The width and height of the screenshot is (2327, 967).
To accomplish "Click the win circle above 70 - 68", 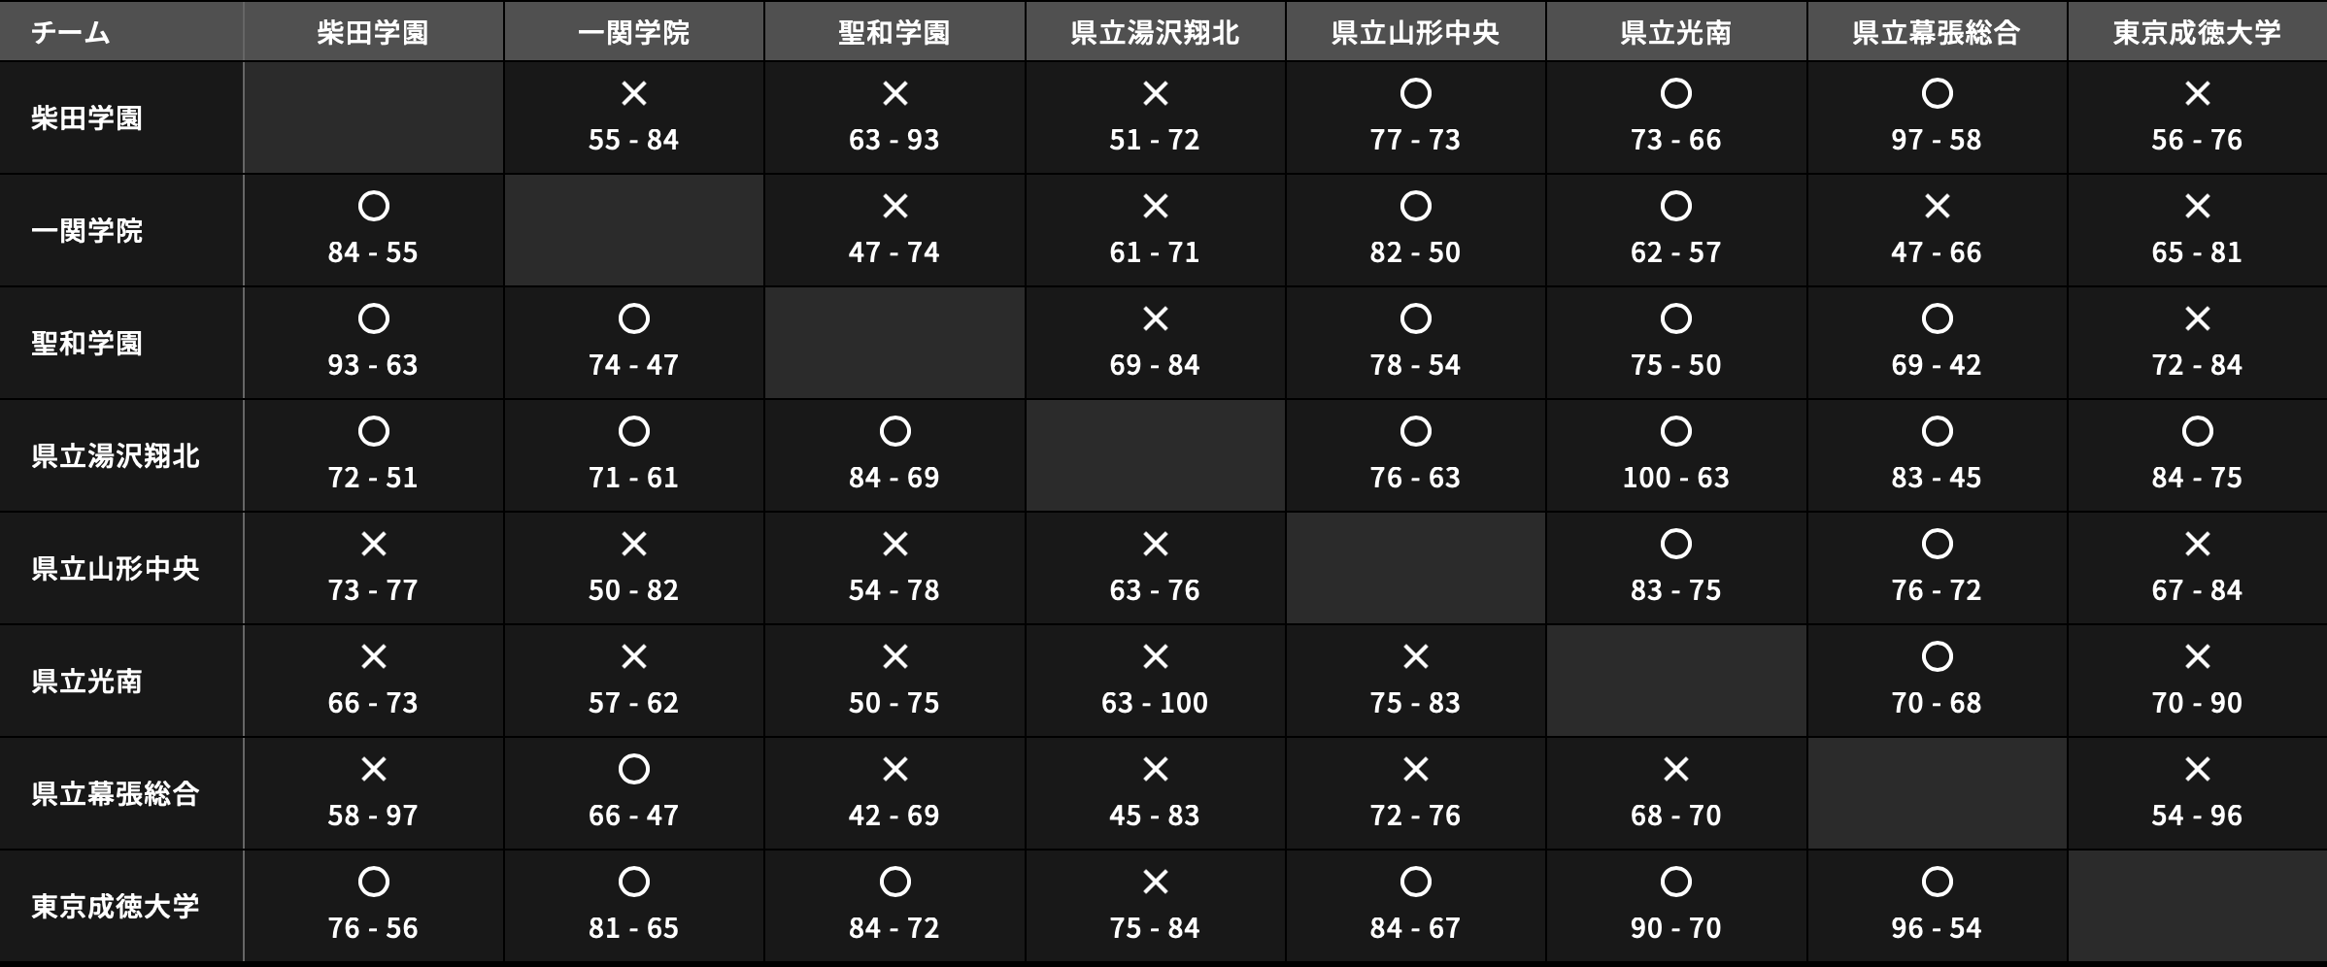I will (1937, 656).
